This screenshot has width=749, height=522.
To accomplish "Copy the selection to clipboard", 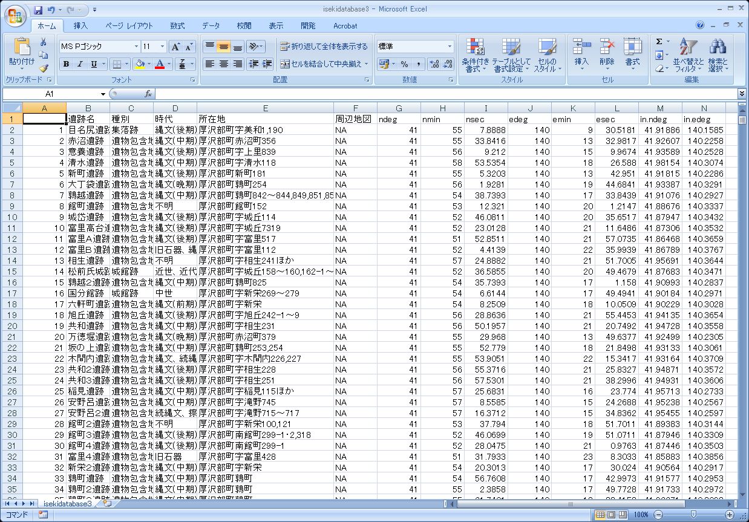I will 44,55.
